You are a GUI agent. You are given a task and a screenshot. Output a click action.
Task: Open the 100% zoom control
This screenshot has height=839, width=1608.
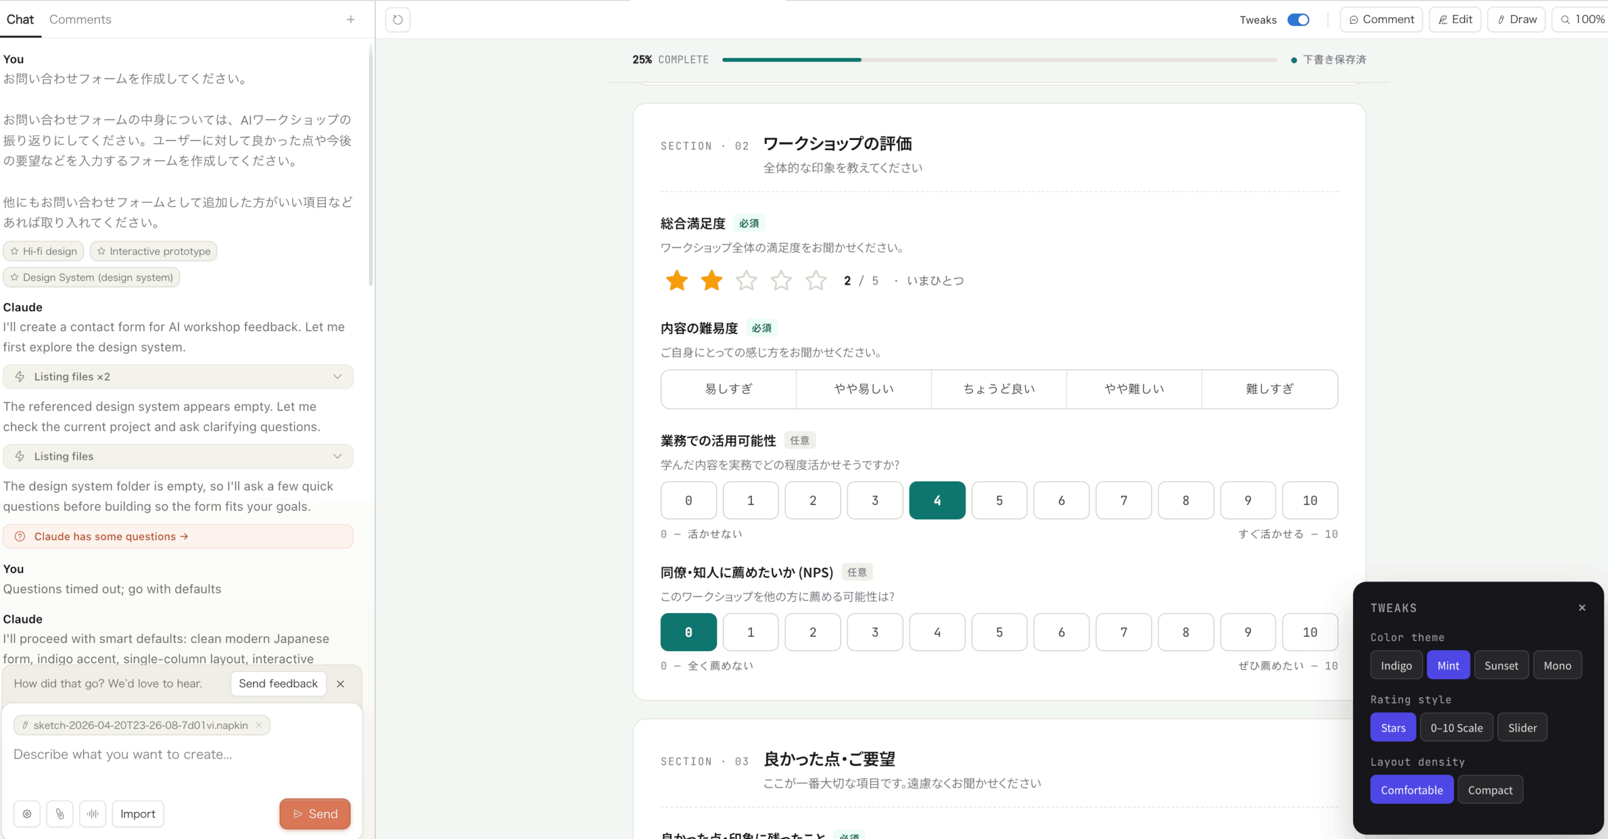point(1583,19)
